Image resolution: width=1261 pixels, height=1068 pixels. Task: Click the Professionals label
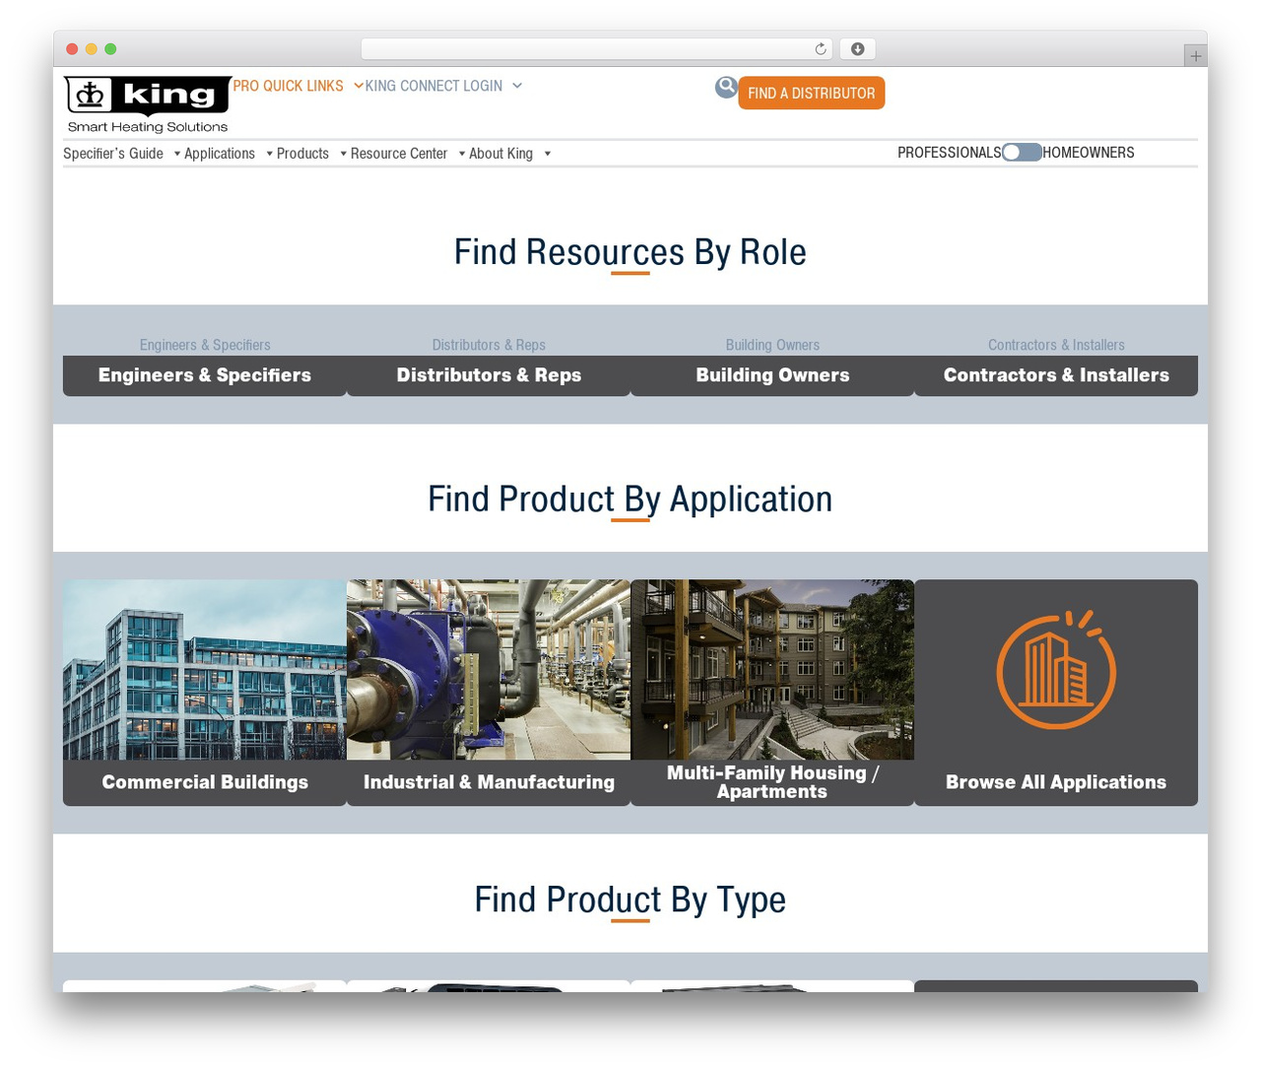click(949, 153)
